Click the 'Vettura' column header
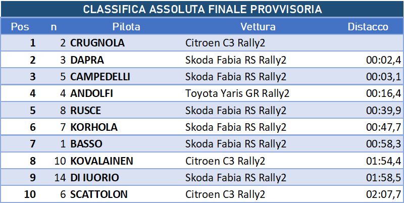The image size is (404, 203). (x=258, y=27)
